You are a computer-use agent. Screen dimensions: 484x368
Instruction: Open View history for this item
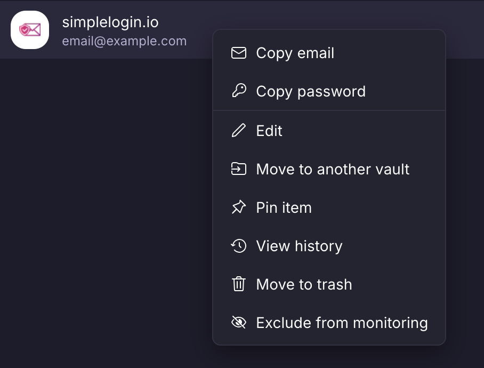(299, 246)
